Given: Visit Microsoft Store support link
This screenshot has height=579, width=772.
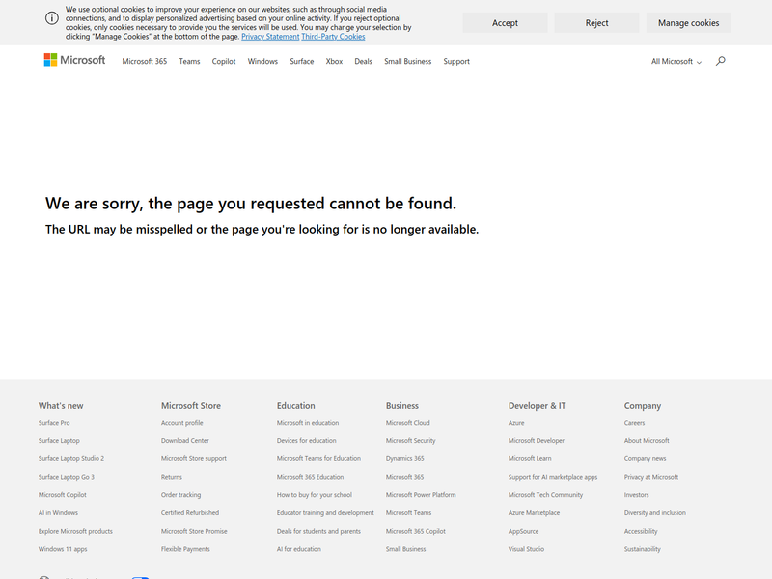Looking at the screenshot, I should click(x=194, y=458).
